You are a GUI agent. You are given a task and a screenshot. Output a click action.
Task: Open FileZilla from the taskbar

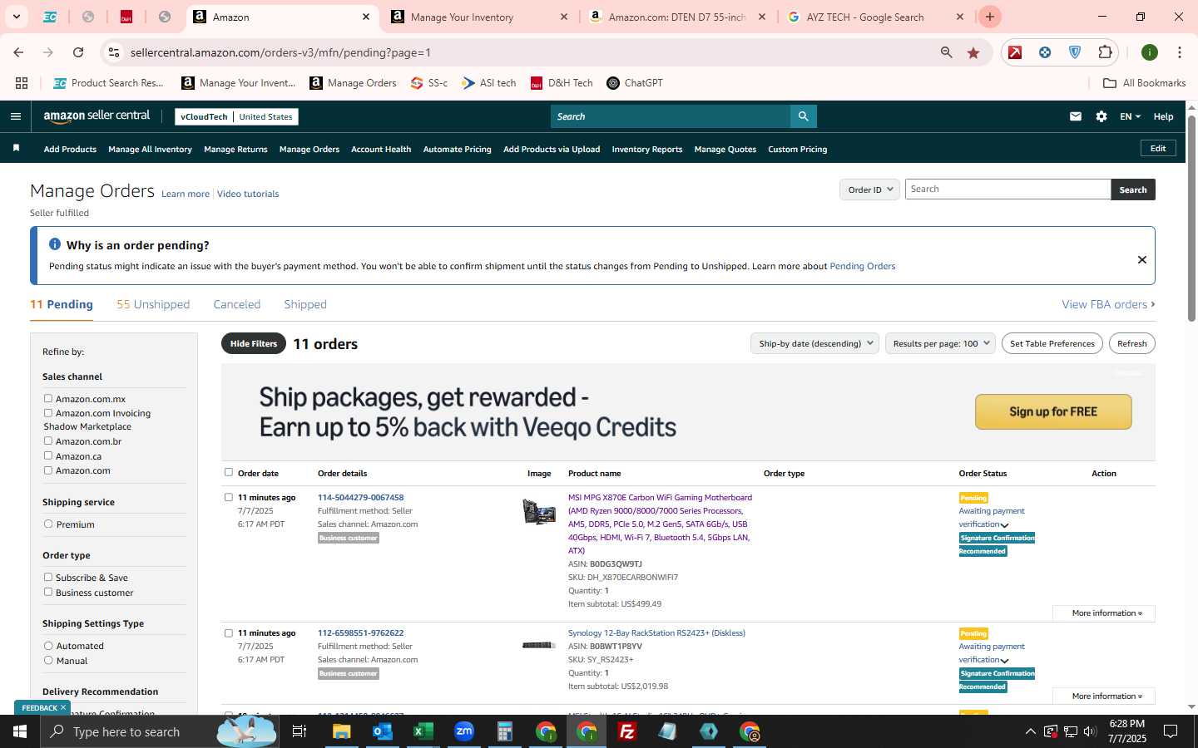pyautogui.click(x=627, y=731)
